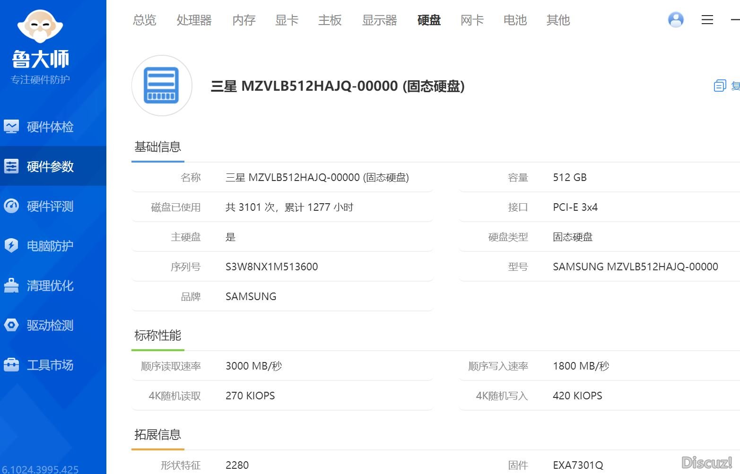Click firmware value EXA7301Q

[578, 465]
